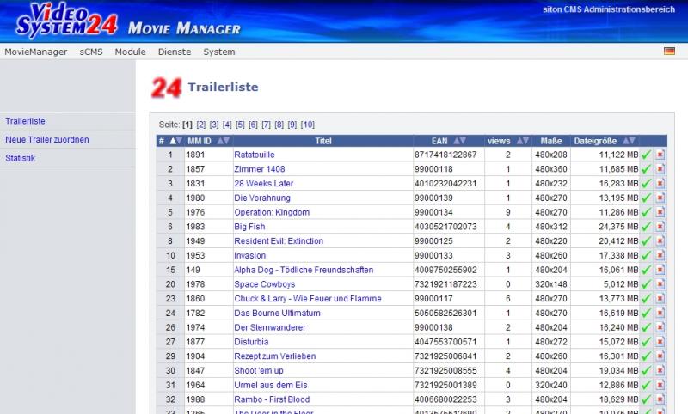The height and width of the screenshot is (414, 688).
Task: Click the green check for Shoot 'em up
Action: (647, 371)
